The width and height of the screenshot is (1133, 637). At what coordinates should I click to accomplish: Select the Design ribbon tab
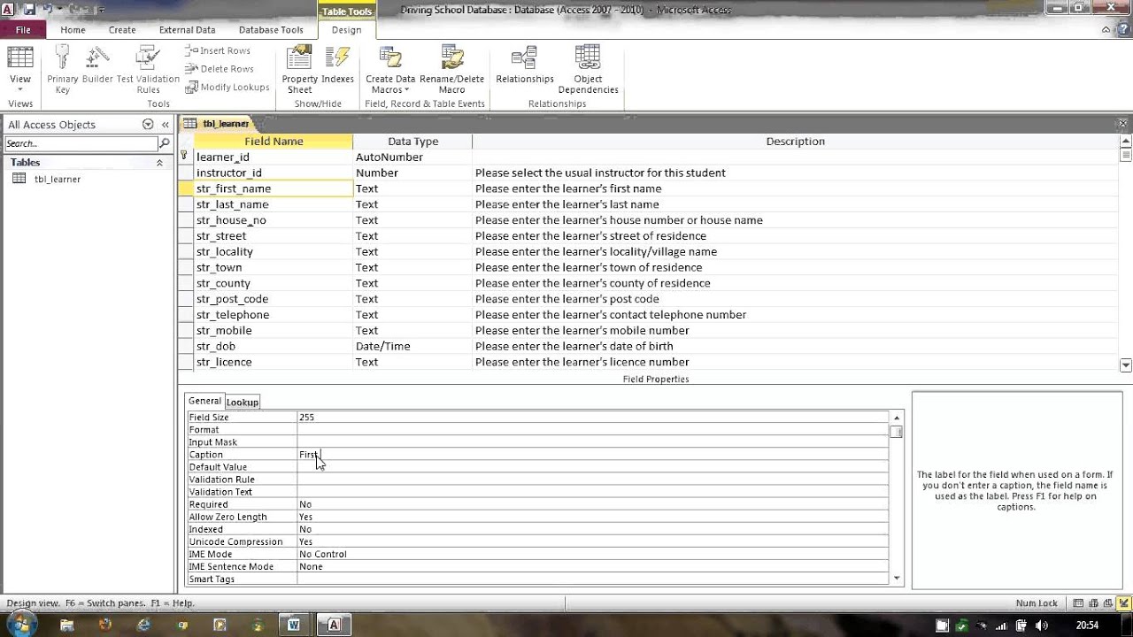346,29
